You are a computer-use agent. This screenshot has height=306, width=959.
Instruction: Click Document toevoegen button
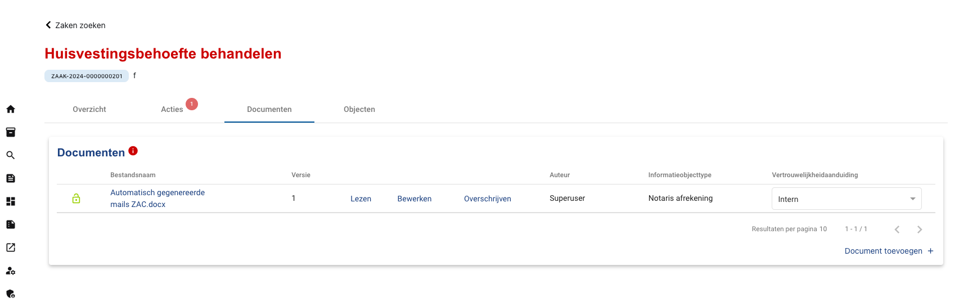(889, 251)
